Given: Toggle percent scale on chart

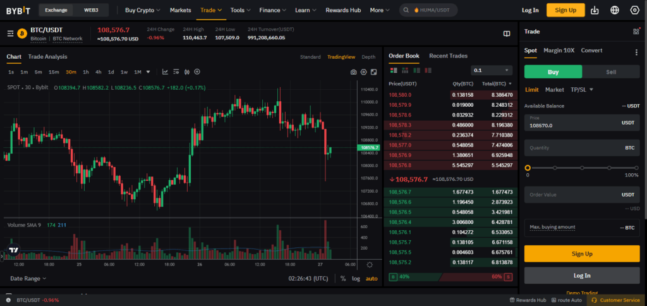Looking at the screenshot, I should [x=343, y=278].
